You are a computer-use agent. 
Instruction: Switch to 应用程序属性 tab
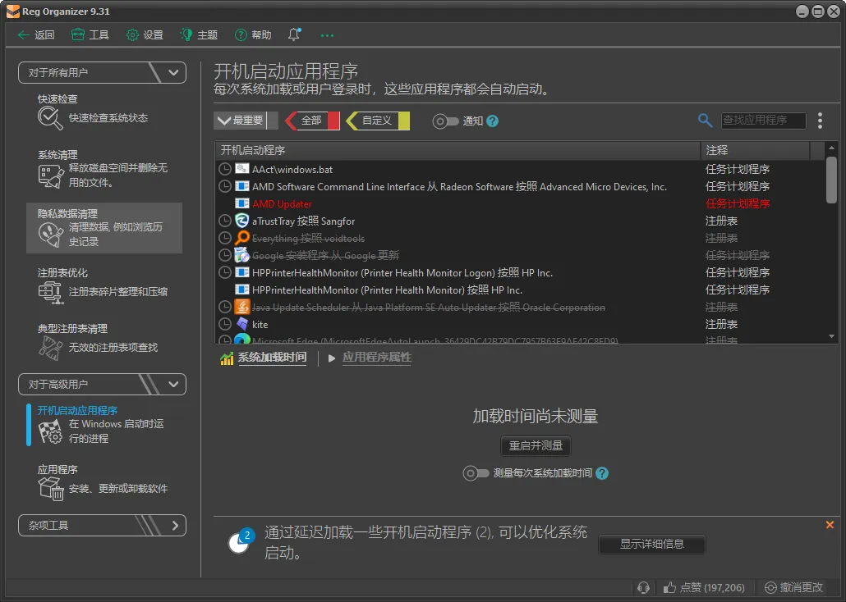pos(377,358)
